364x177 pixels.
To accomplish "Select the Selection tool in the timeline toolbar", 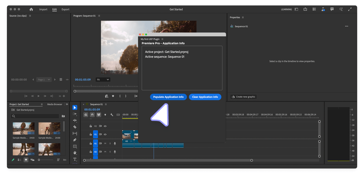I will [x=75, y=107].
